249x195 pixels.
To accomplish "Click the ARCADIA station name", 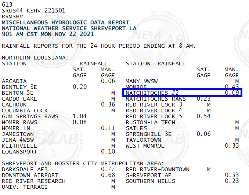I will [x=14, y=81].
